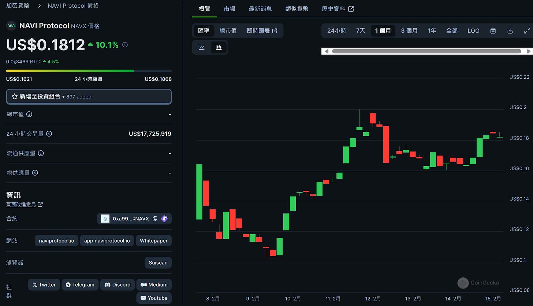533x306 pixels.
Task: Open the Medium social link
Action: [154, 285]
